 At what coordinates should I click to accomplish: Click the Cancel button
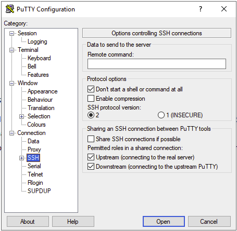[x=209, y=221]
